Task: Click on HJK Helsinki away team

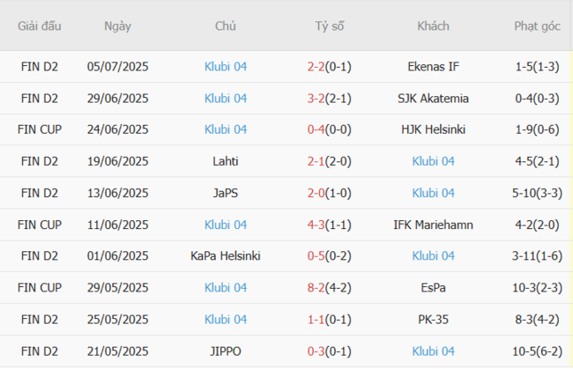Action: coord(433,129)
